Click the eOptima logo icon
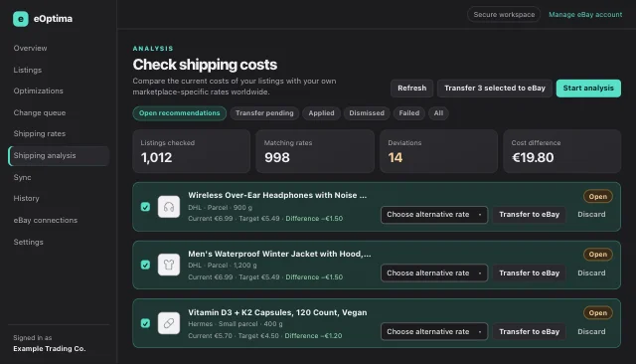 [x=20, y=19]
